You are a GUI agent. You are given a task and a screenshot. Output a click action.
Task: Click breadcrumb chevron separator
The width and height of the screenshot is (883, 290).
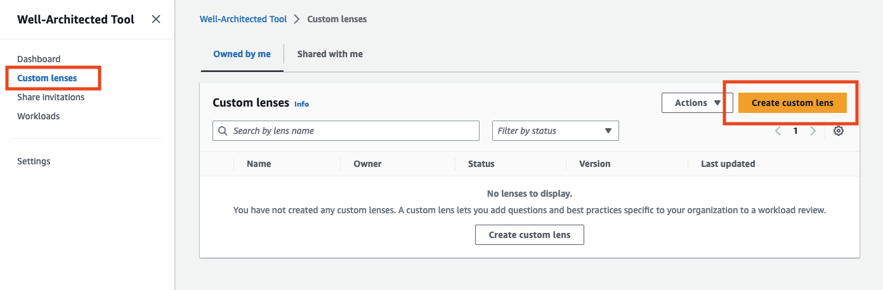point(297,19)
